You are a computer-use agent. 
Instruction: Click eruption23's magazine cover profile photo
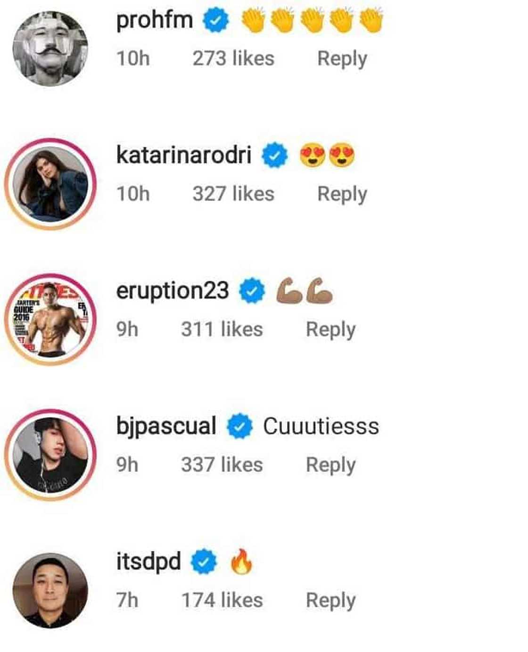tap(47, 314)
